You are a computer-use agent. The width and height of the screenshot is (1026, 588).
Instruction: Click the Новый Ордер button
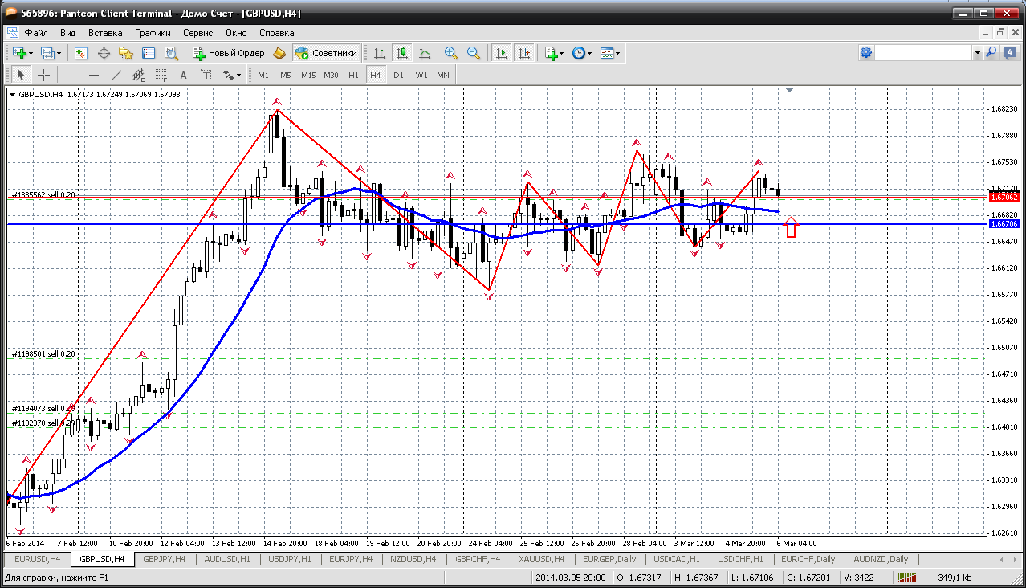[x=228, y=53]
